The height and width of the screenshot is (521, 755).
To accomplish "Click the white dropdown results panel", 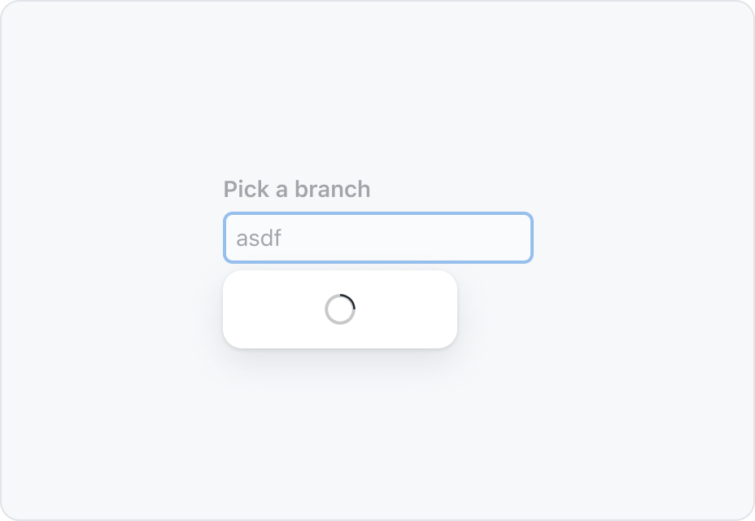I will click(x=340, y=309).
